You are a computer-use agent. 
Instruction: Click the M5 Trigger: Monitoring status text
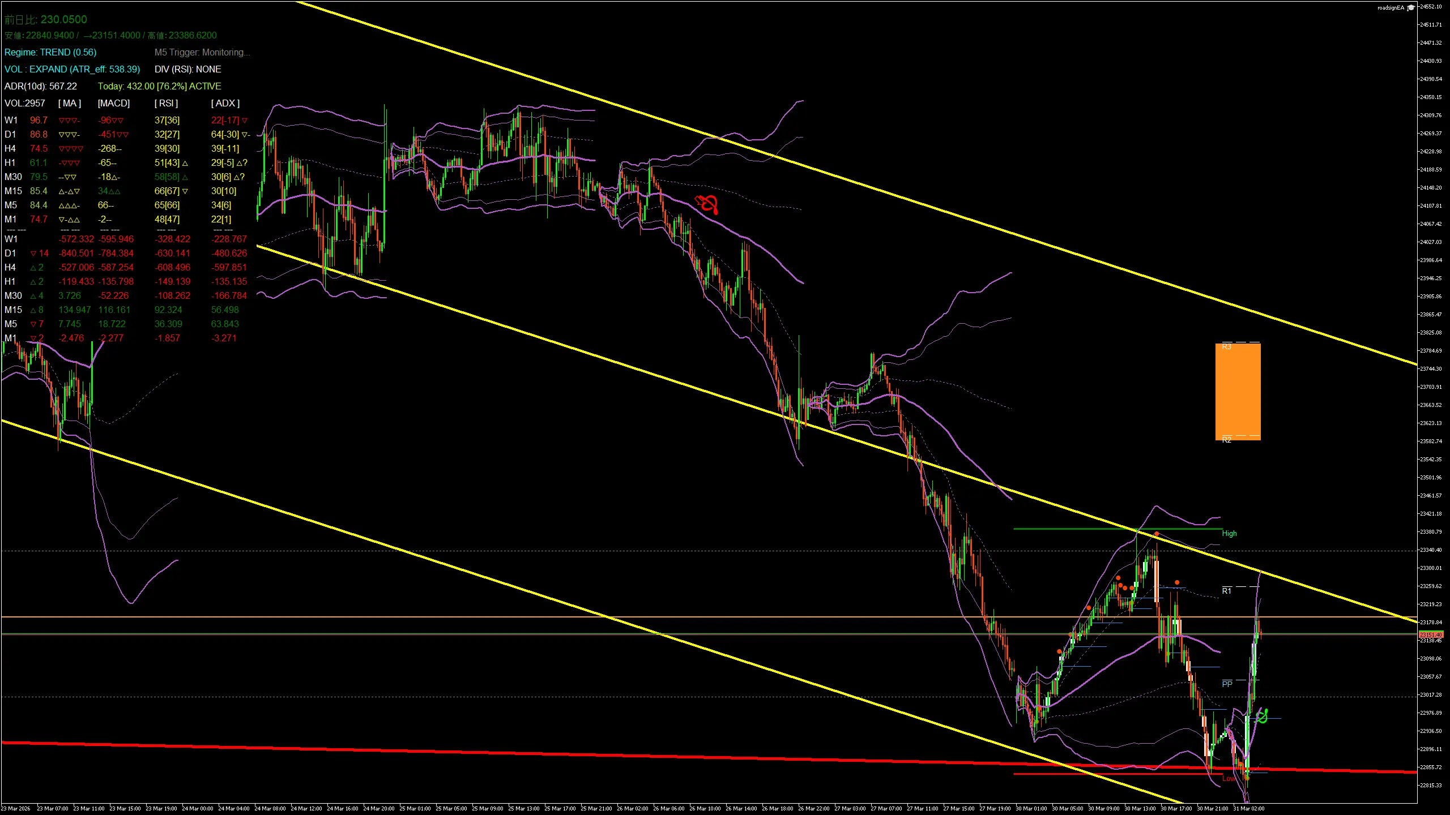pos(202,52)
